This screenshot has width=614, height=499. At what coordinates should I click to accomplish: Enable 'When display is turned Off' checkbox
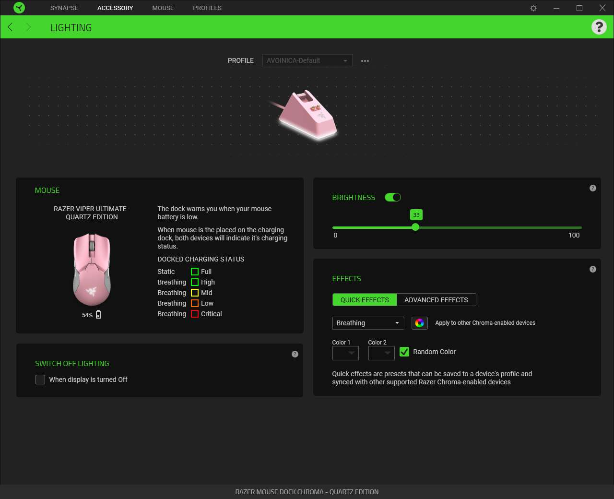click(x=40, y=380)
